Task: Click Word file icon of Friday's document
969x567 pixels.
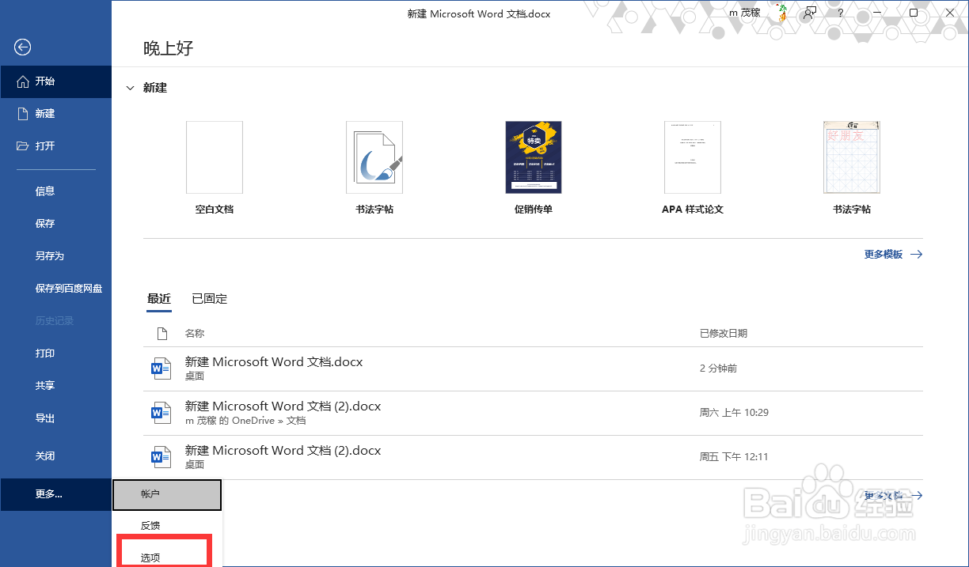Action: (x=161, y=457)
